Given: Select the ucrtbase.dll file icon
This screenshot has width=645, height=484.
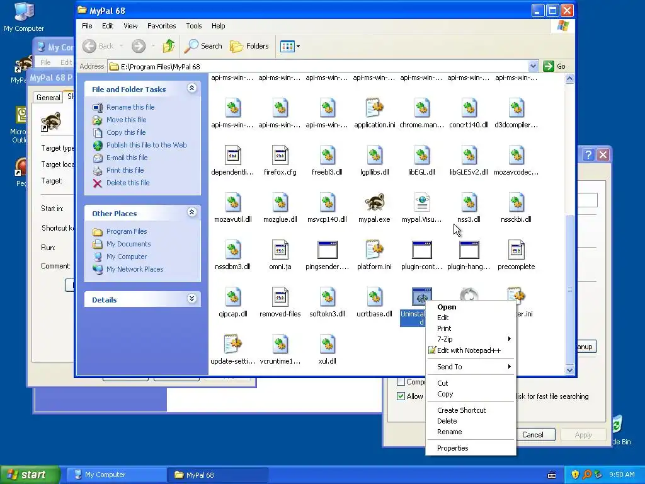Looking at the screenshot, I should point(374,297).
